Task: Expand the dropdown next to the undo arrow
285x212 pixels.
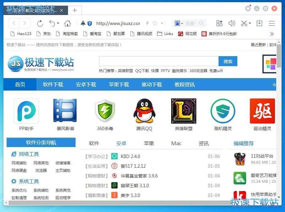Action: pyautogui.click(x=58, y=23)
